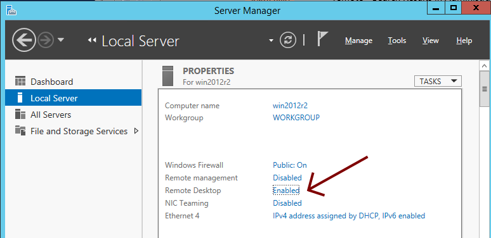Open the Manage menu
The height and width of the screenshot is (238, 491).
(358, 41)
